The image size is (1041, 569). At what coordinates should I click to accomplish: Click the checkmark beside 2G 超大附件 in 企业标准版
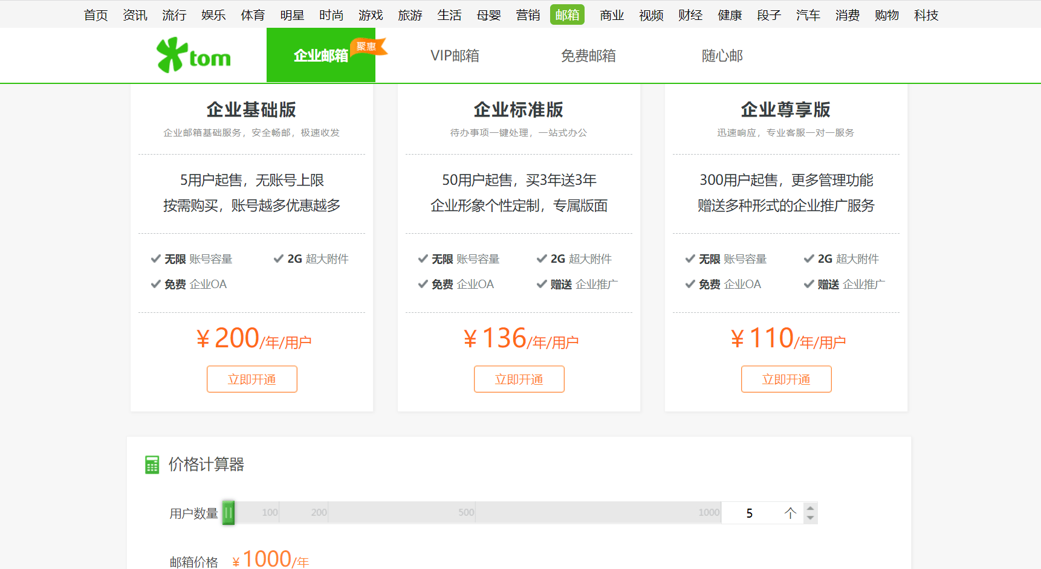pos(542,259)
